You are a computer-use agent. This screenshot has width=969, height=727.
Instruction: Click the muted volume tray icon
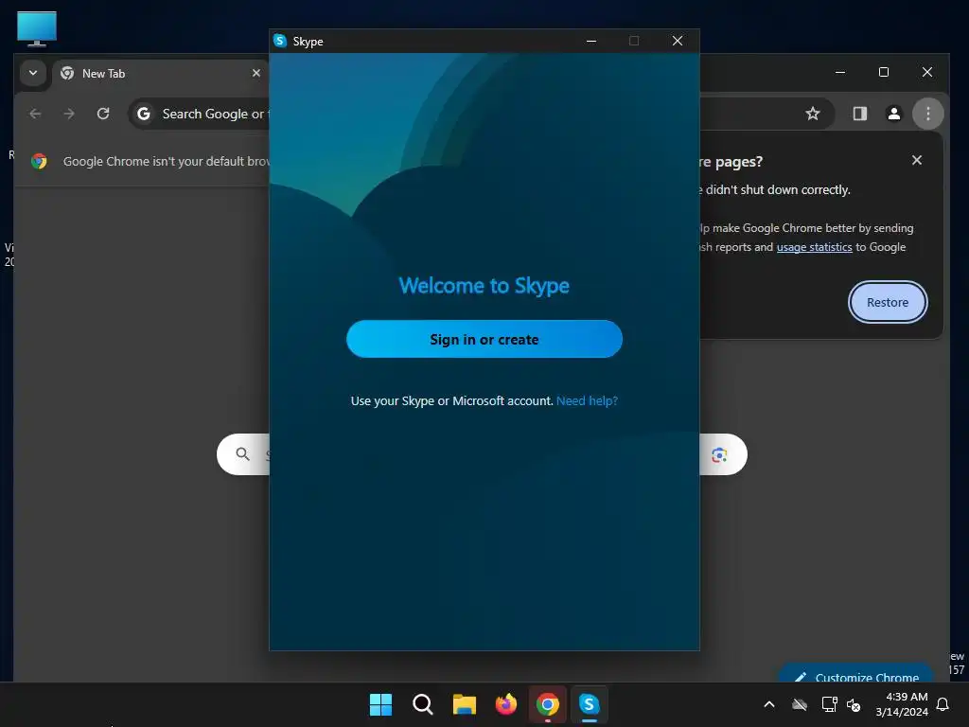coord(854,704)
